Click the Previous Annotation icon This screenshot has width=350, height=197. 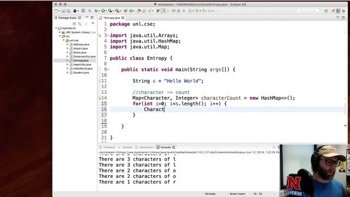pyautogui.click(x=197, y=11)
